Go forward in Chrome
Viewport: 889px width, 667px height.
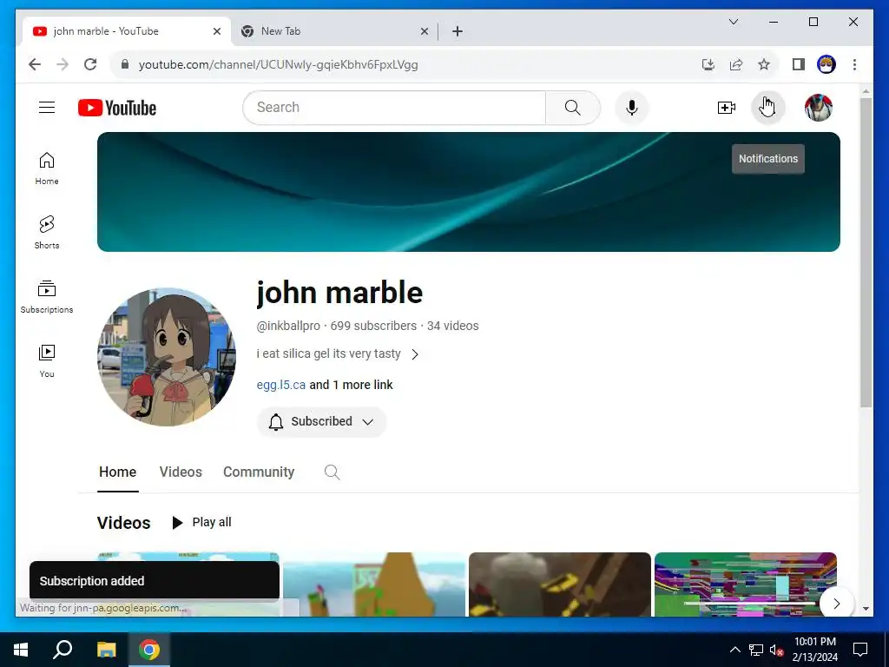tap(63, 64)
